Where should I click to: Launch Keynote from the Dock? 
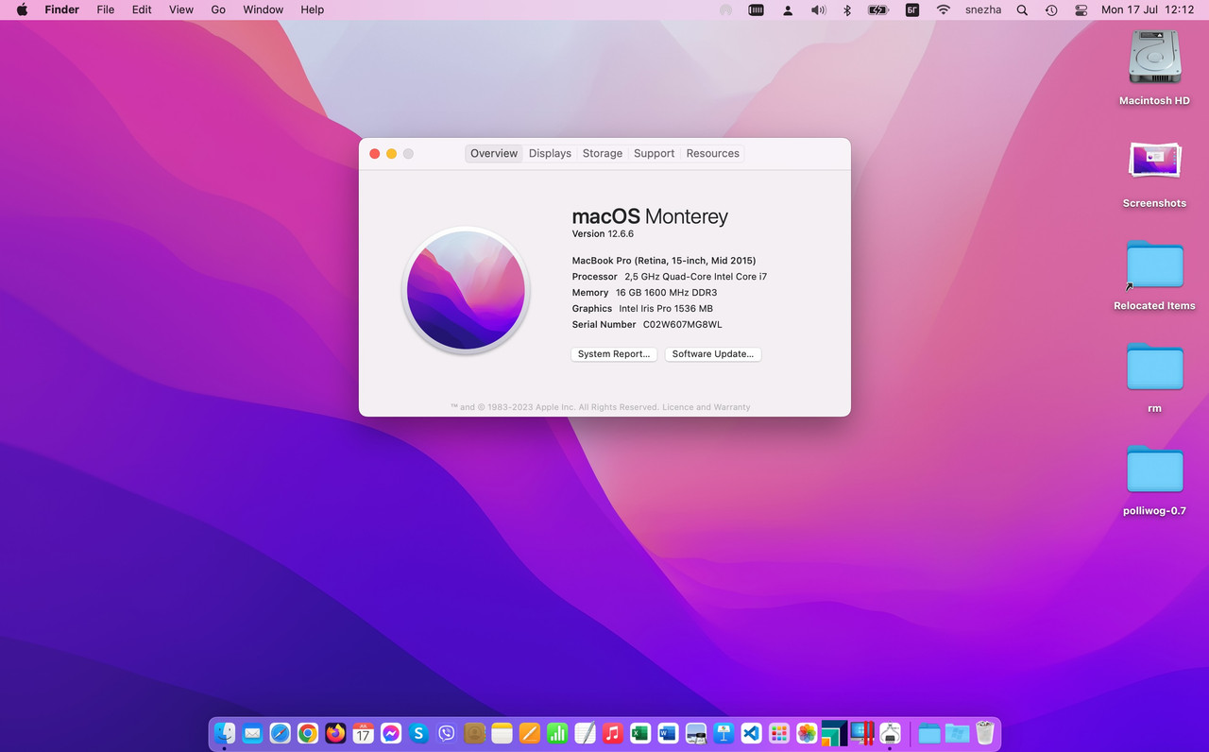click(x=724, y=733)
